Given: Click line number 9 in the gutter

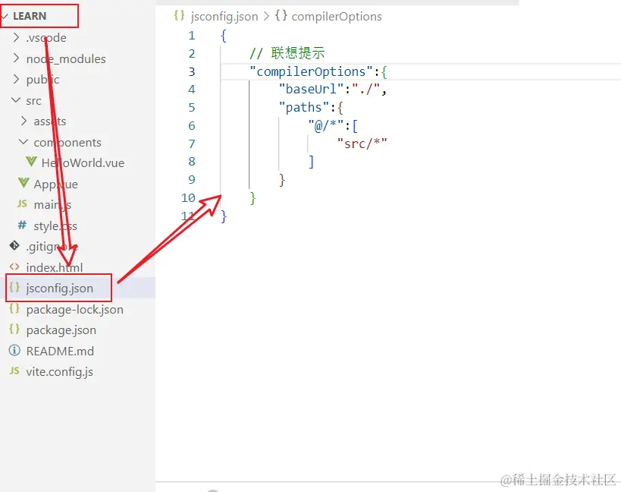Looking at the screenshot, I should pos(192,180).
